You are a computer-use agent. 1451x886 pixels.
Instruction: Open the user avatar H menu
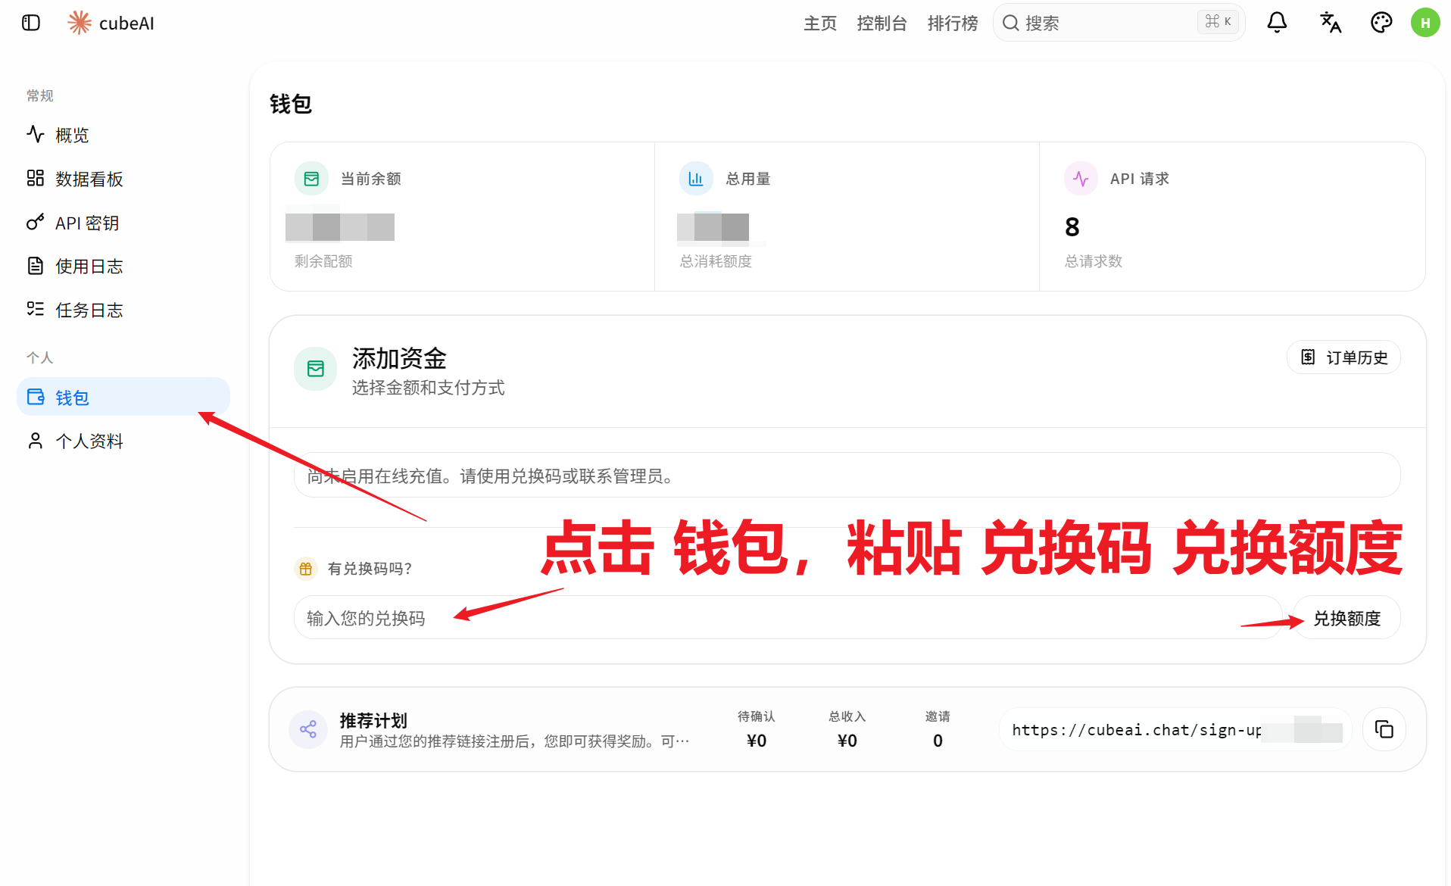(1424, 23)
